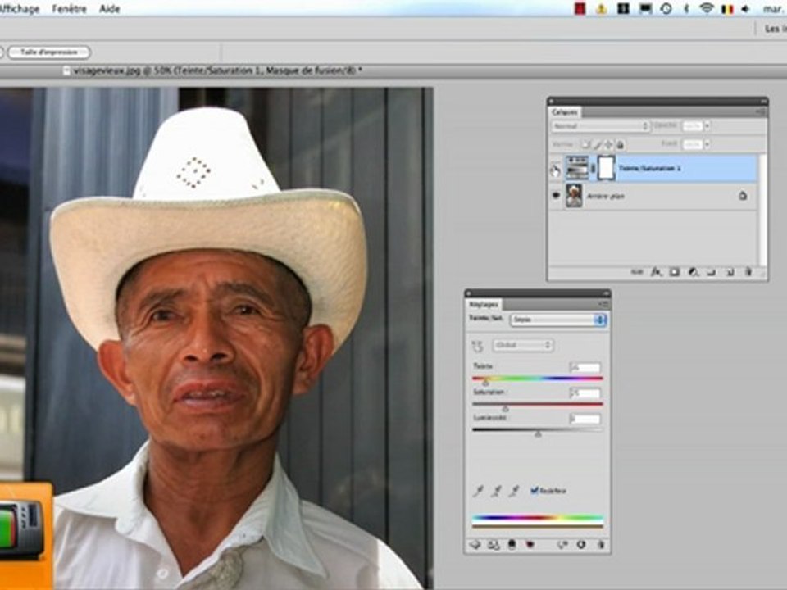The height and width of the screenshot is (590, 787).
Task: Click the Saturation value field
Action: point(585,393)
